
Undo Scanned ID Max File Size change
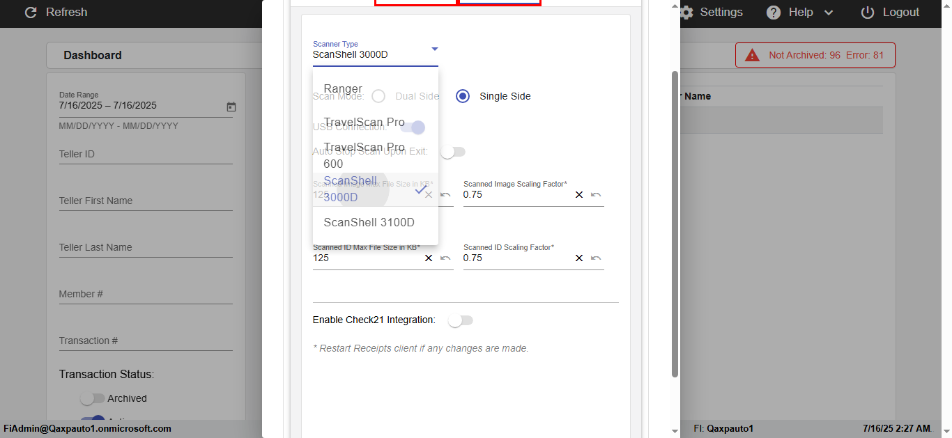(x=445, y=258)
